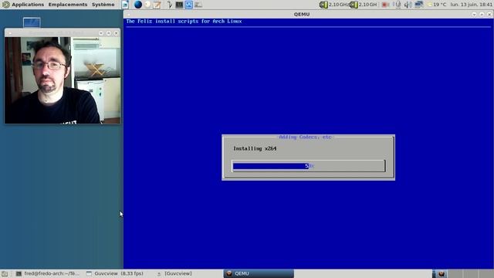The height and width of the screenshot is (278, 494).
Task: Maximize the Guvcview video window
Action: pos(108,32)
